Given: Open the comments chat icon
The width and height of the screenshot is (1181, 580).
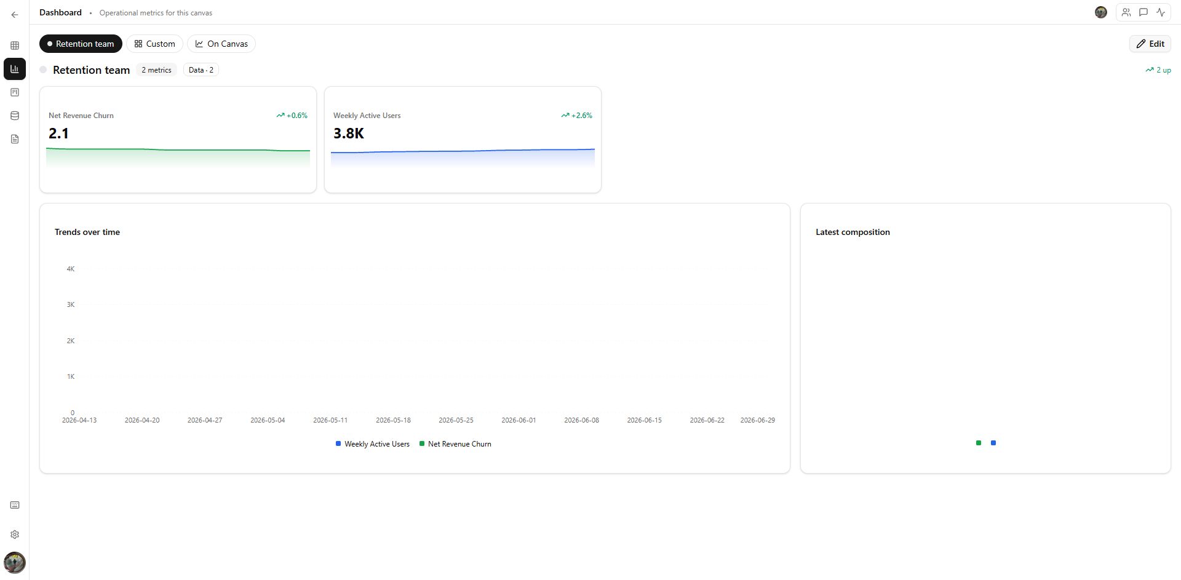Looking at the screenshot, I should [x=1143, y=12].
